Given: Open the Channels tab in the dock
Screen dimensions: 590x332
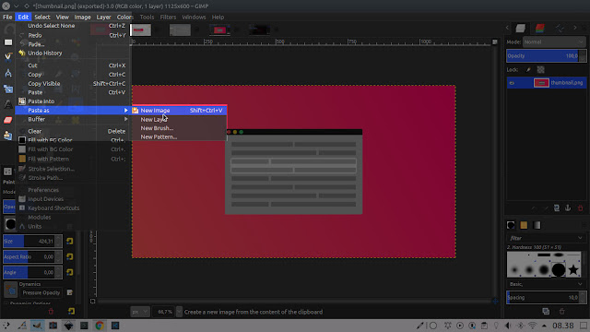Looking at the screenshot, I should 540,29.
